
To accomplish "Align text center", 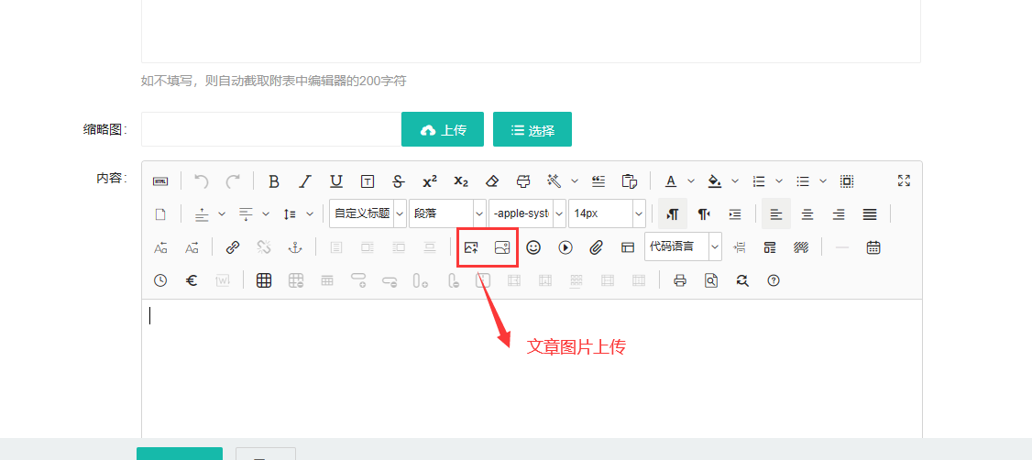I will coord(807,214).
